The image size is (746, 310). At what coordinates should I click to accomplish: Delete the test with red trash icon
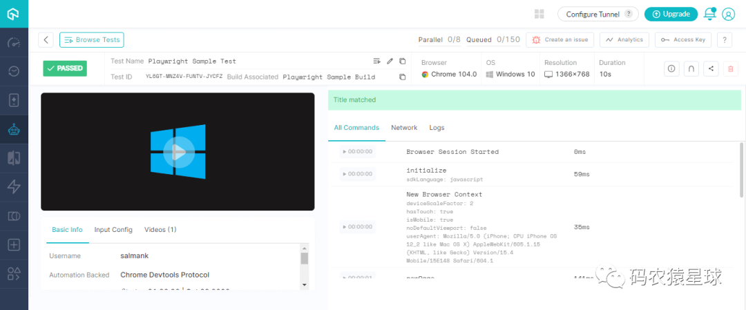tap(731, 68)
